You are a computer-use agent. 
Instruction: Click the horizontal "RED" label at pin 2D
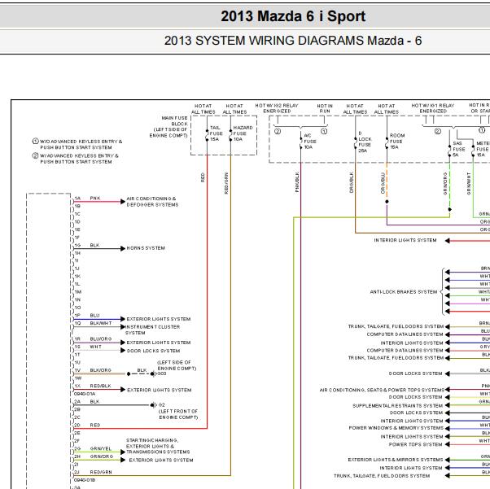(95, 425)
